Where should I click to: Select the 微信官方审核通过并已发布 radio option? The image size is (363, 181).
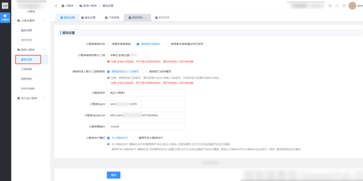167,44
